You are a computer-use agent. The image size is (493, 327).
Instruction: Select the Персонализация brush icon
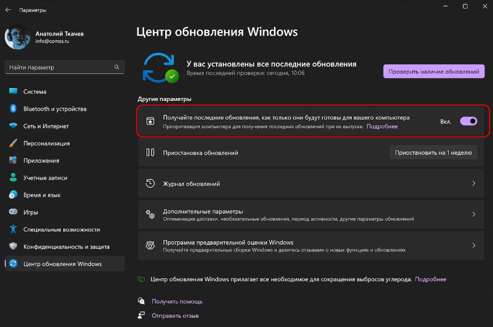tap(13, 143)
